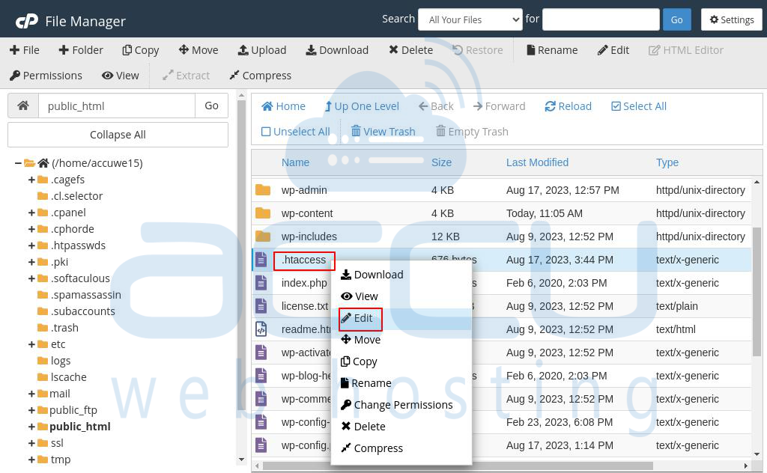The image size is (767, 473).
Task: Expand the .cphorde folder
Action: (x=31, y=229)
